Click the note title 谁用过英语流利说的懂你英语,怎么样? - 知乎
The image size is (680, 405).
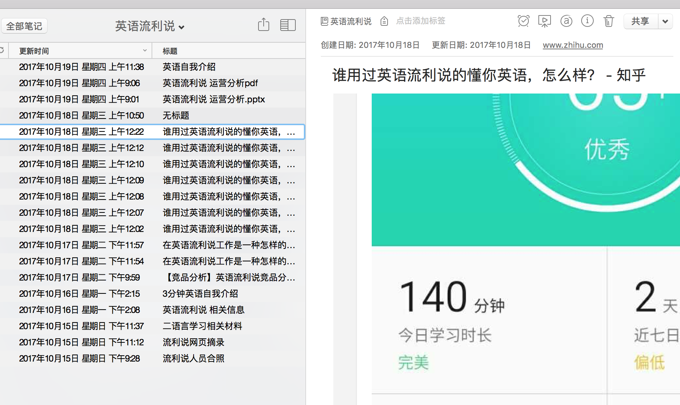tap(489, 75)
